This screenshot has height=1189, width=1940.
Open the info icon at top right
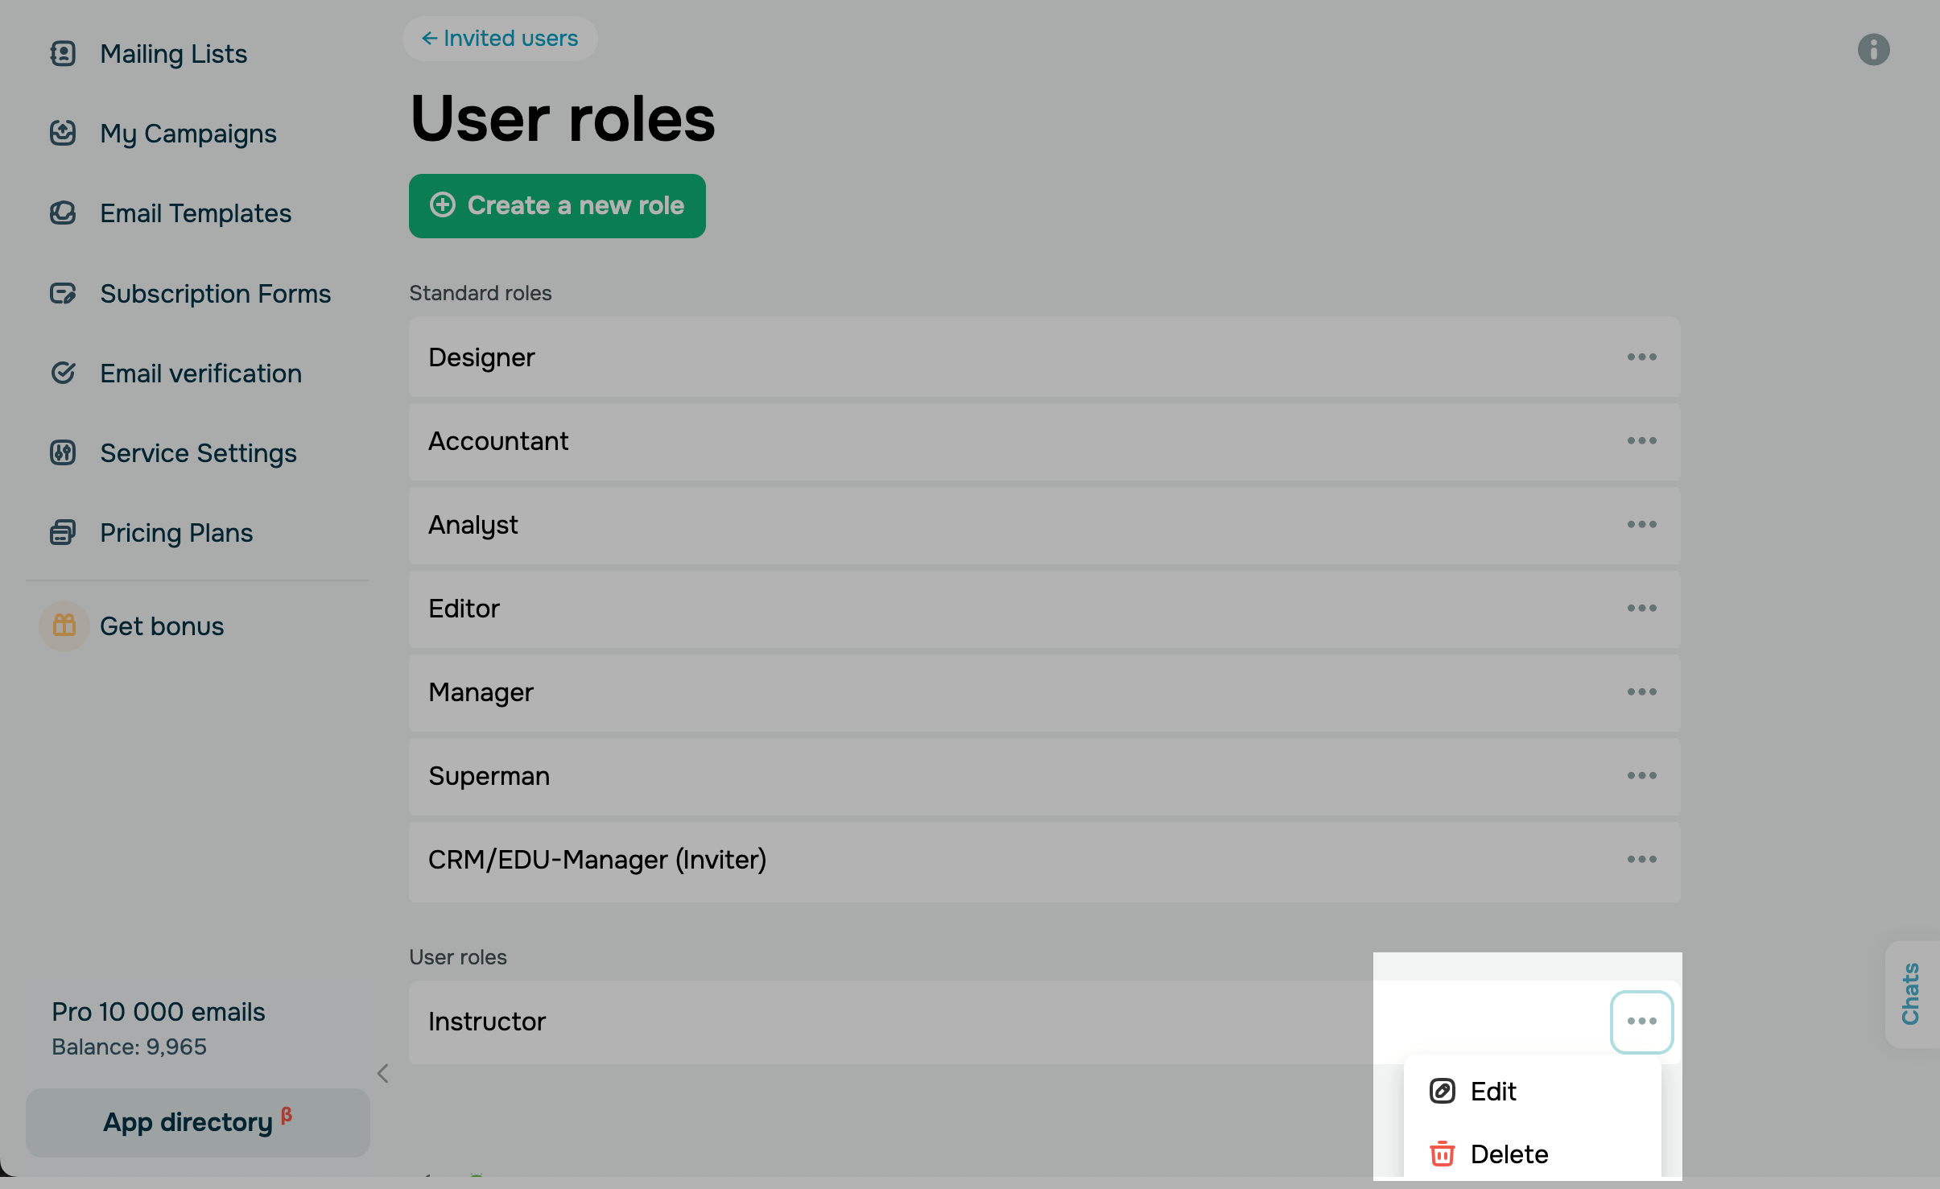coord(1873,50)
